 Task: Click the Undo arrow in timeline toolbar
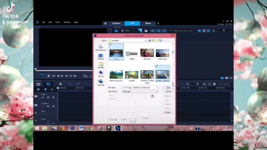coord(69,84)
